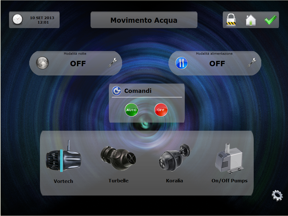This screenshot has height=216, width=288.
Task: Open feeding mode wrench settings
Action: click(252, 63)
